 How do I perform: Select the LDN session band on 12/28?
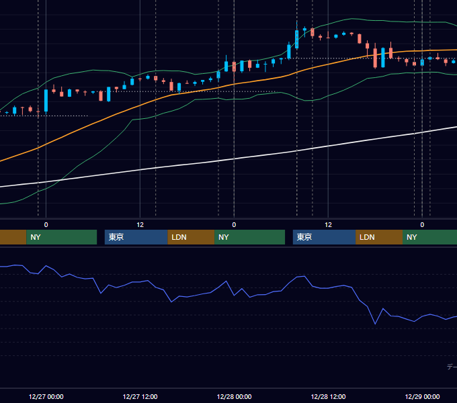379,237
